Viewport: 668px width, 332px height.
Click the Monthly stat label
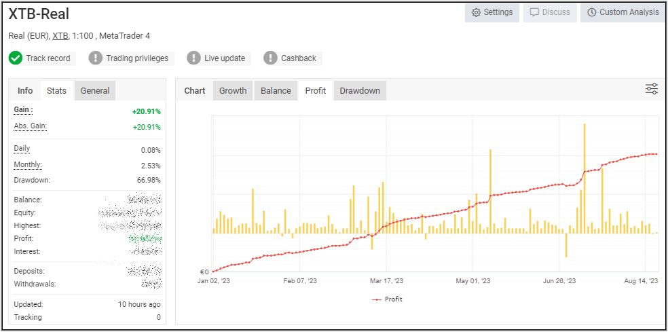click(x=28, y=165)
